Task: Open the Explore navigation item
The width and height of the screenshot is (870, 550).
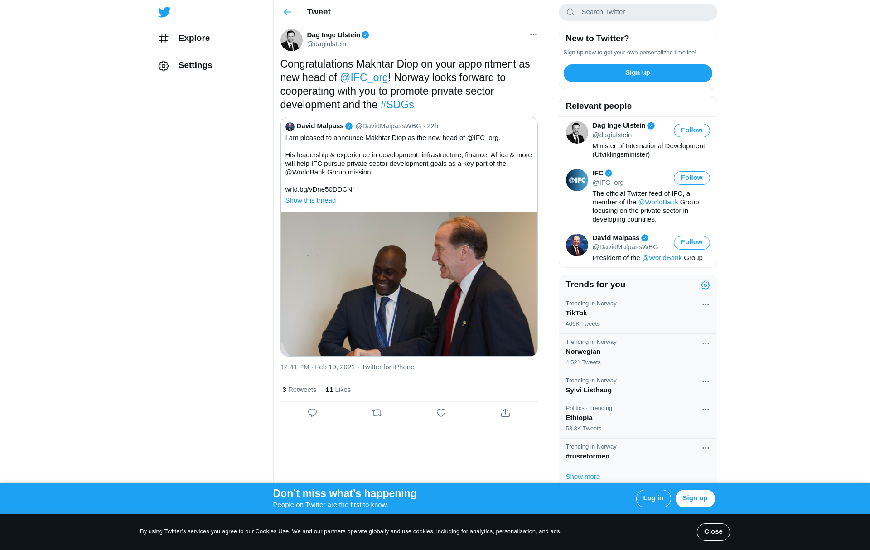Action: [193, 38]
